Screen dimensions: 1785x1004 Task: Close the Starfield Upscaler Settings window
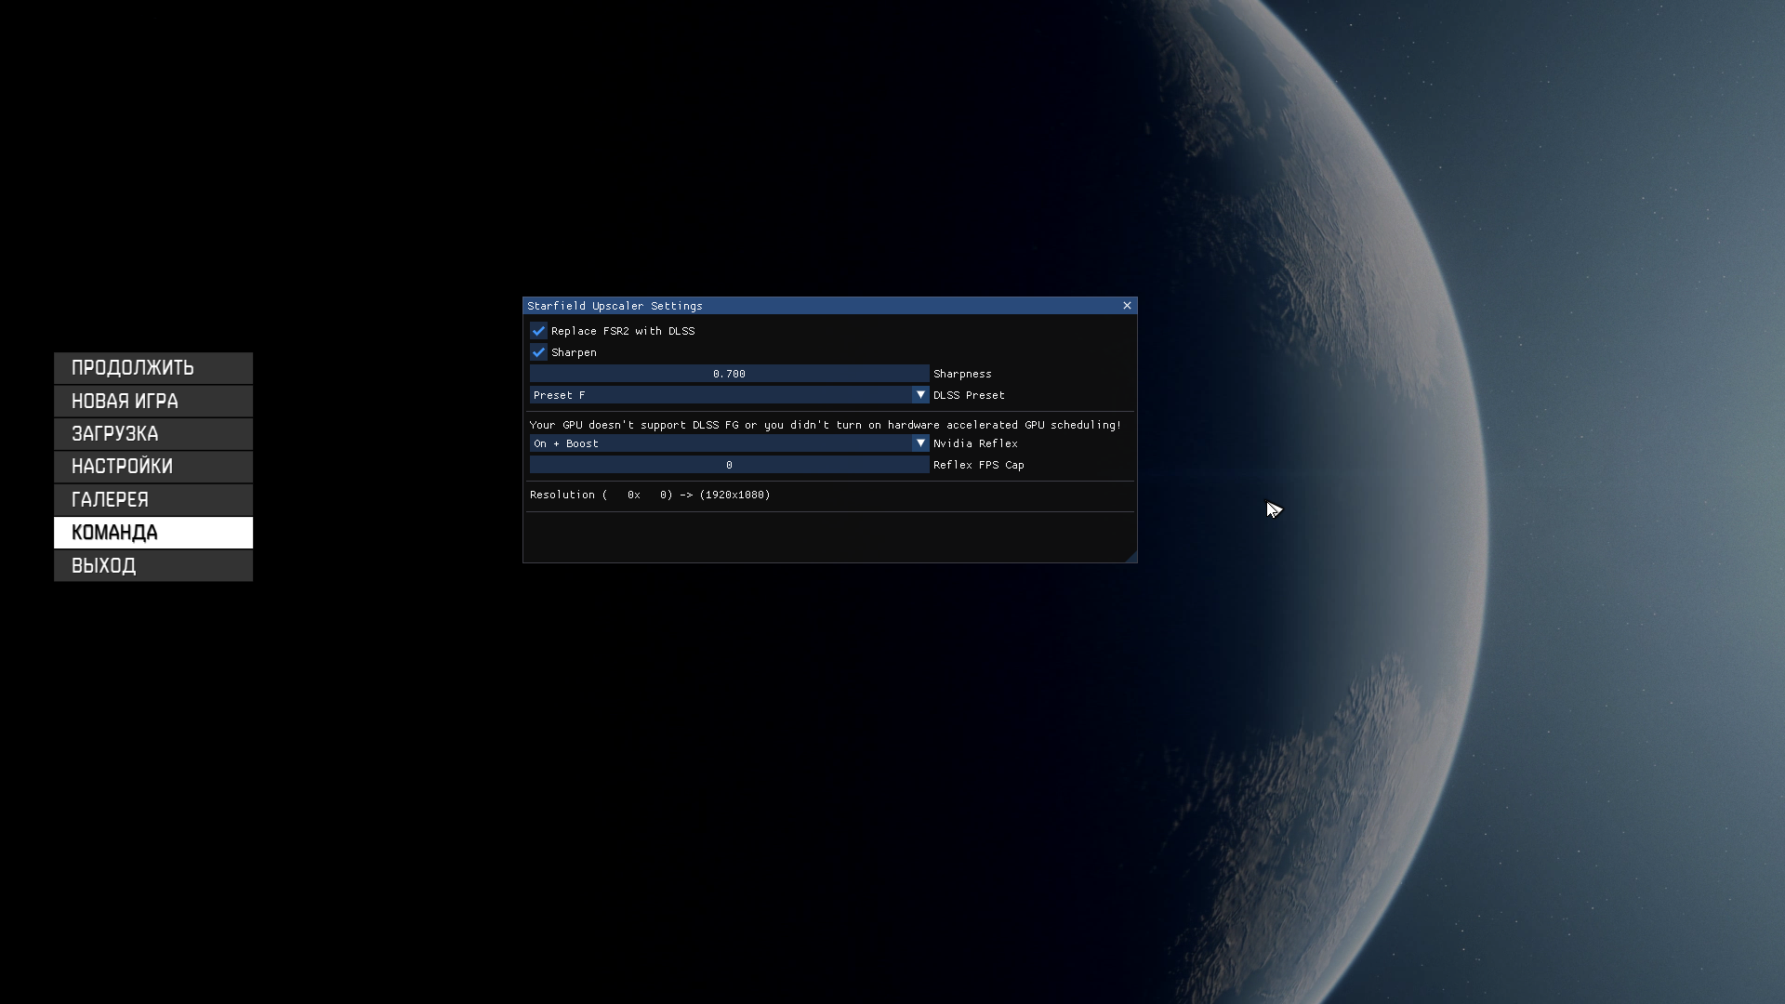tap(1127, 306)
